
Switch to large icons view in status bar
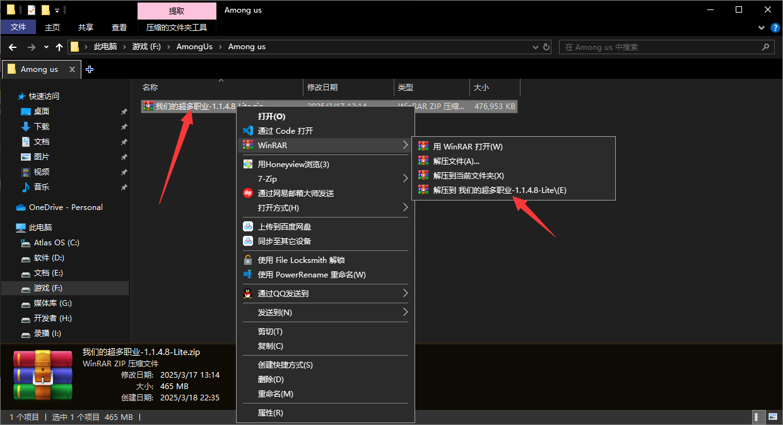pos(773,417)
